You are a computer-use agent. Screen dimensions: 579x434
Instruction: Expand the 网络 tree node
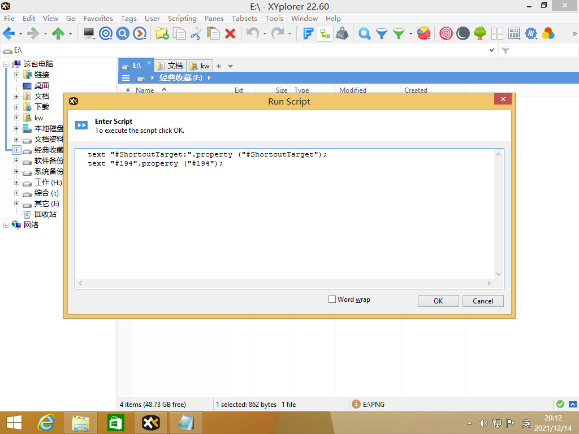[6, 225]
